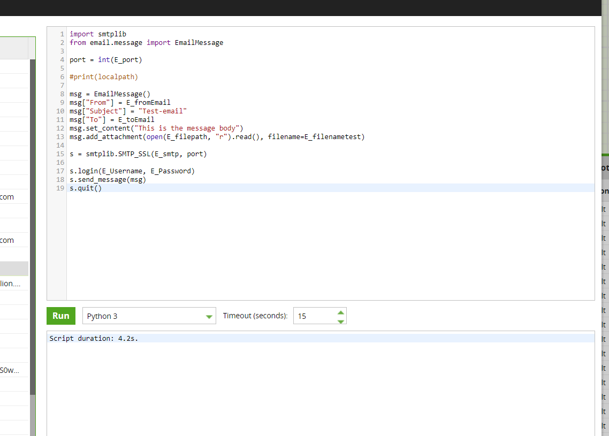Click the comment '#print(localpath)'
This screenshot has height=436, width=609.
pos(104,77)
